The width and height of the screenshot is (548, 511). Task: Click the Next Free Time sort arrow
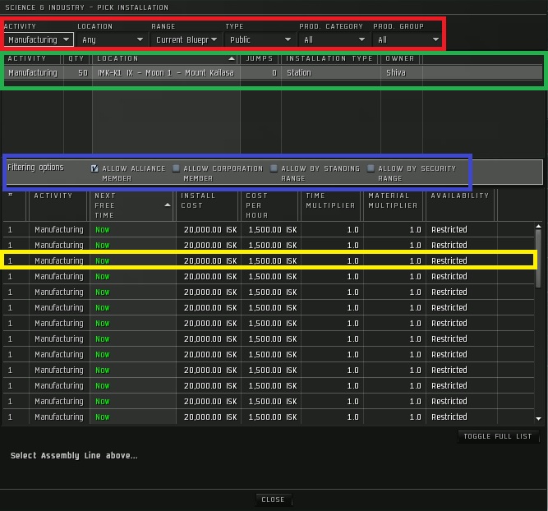point(168,205)
